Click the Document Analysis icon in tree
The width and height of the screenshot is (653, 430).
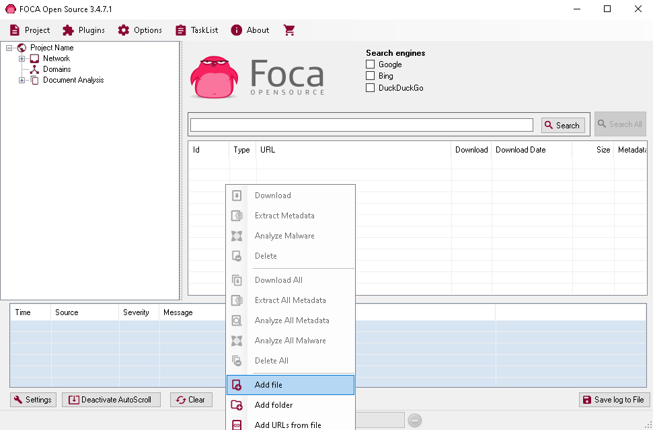point(35,80)
